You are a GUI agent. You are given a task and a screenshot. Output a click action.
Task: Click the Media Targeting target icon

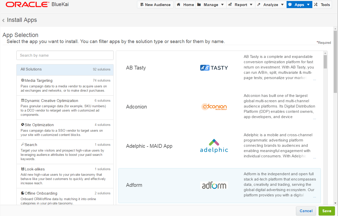click(x=22, y=80)
